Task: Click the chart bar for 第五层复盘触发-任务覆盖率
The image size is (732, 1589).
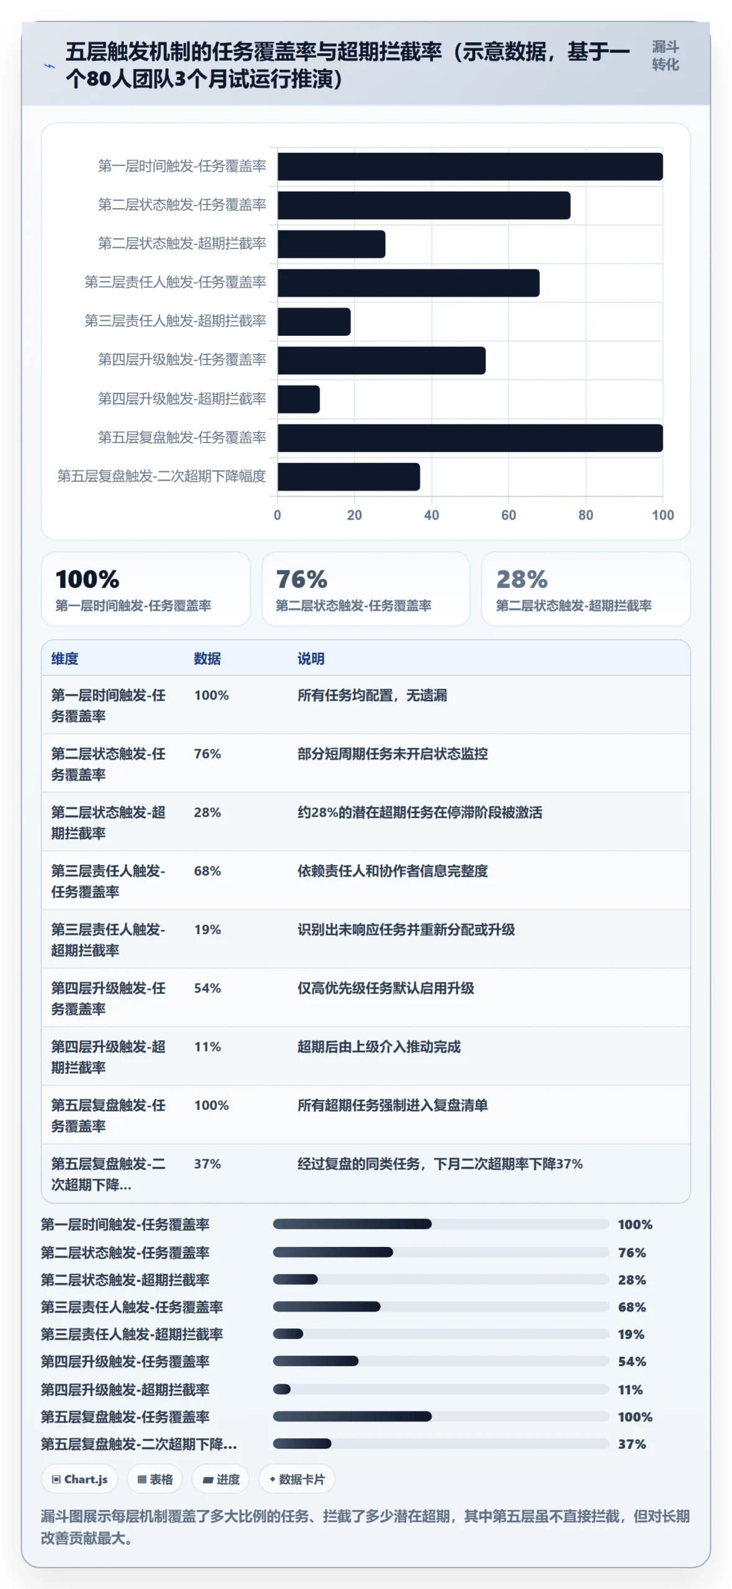Action: (x=470, y=438)
